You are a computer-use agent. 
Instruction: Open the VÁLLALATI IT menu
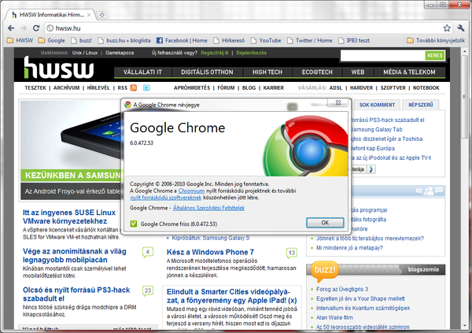click(142, 72)
